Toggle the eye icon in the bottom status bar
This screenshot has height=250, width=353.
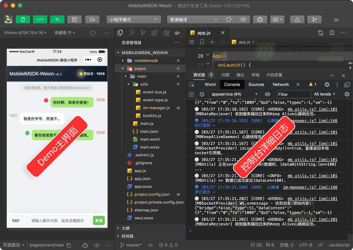[97, 246]
